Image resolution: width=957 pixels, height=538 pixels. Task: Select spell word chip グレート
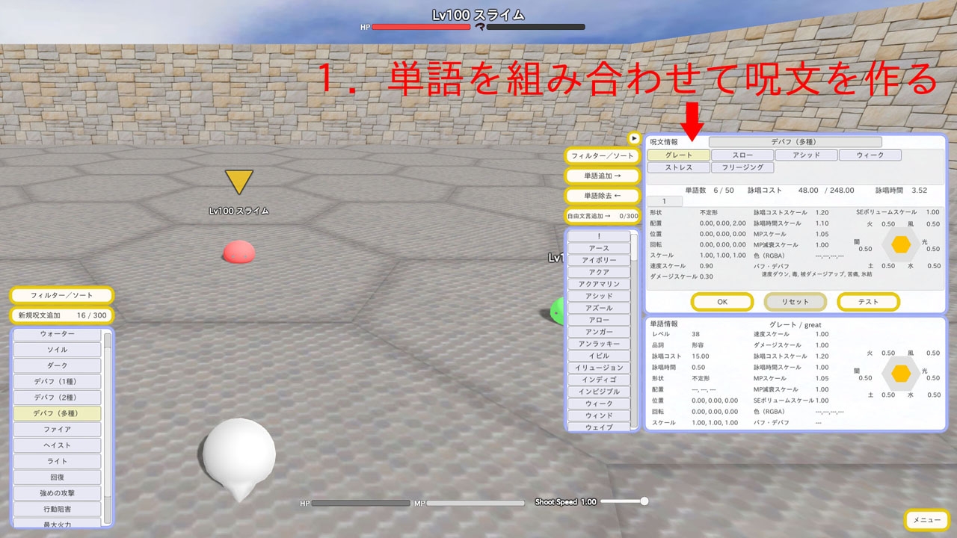point(678,155)
